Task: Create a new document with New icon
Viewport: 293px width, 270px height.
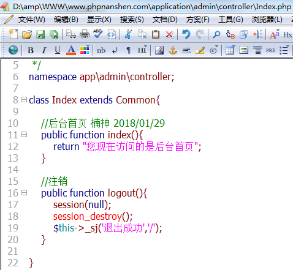Action: (13, 34)
